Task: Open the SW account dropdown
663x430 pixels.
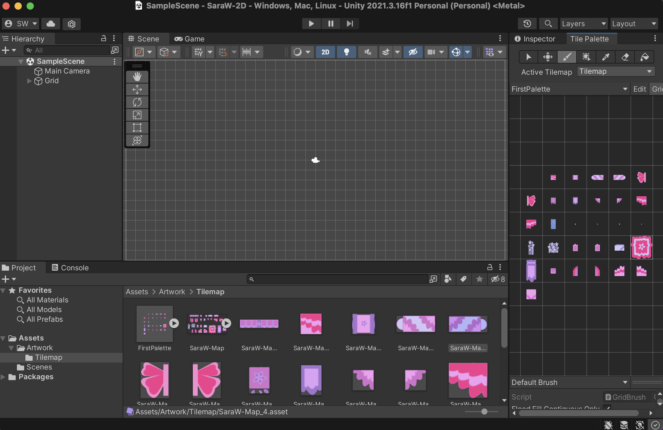Action: coord(21,24)
